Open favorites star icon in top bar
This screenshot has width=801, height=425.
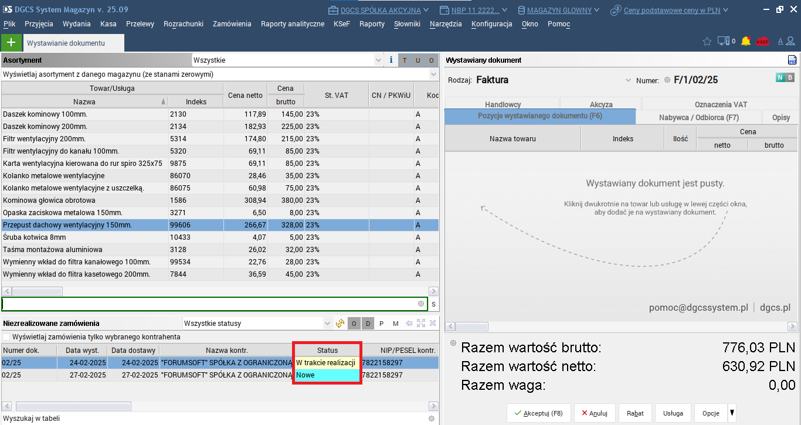tap(707, 42)
